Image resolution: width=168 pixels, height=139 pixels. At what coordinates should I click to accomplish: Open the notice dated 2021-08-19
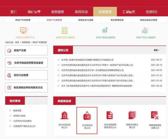[x=98, y=65]
